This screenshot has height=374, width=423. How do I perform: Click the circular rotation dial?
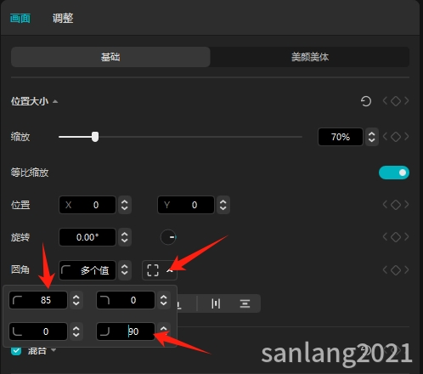(168, 237)
